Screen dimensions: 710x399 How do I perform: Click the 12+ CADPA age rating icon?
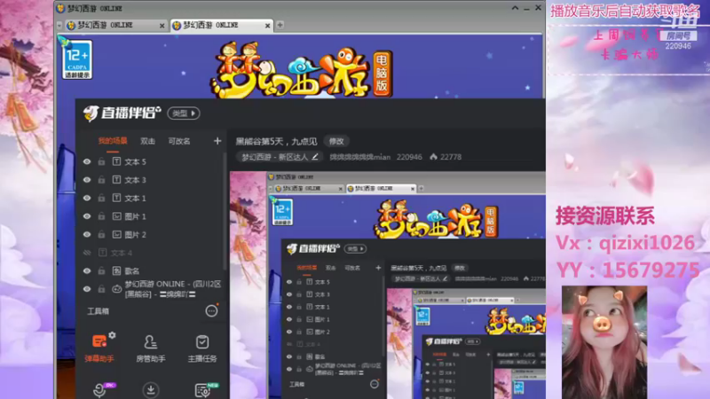pyautogui.click(x=77, y=59)
